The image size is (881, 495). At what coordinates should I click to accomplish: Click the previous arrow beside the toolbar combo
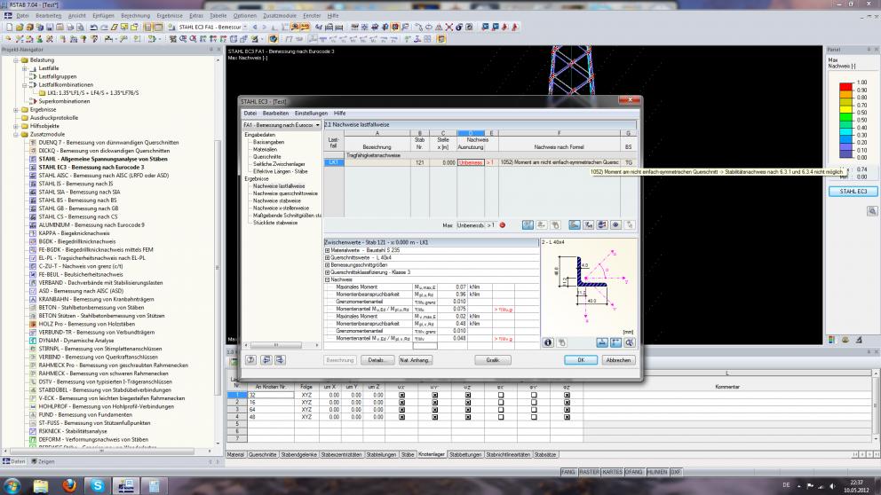coord(255,27)
